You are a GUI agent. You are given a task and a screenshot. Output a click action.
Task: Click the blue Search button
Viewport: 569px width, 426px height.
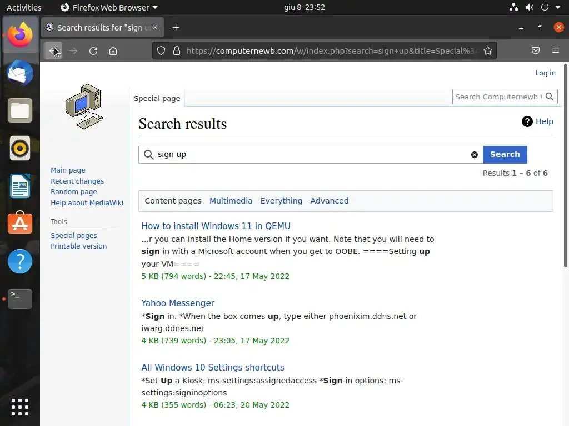click(x=505, y=154)
